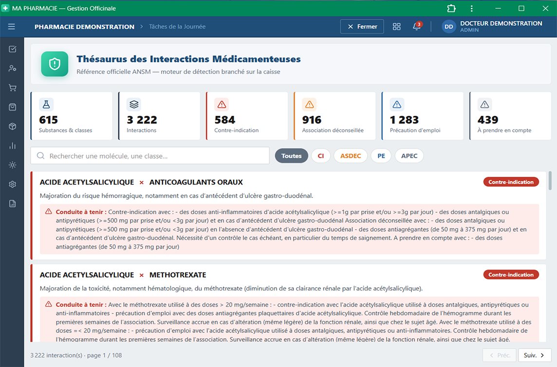557x367 pixels.
Task: Open the vertical three-dot menu
Action: (471, 8)
